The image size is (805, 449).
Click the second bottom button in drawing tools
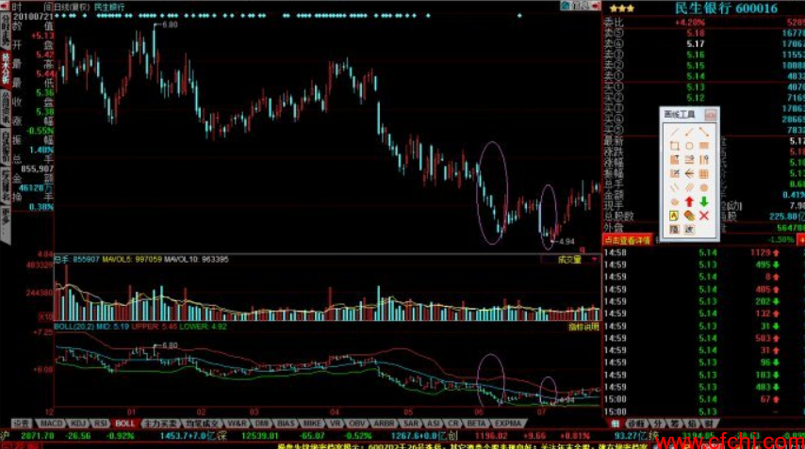(689, 230)
